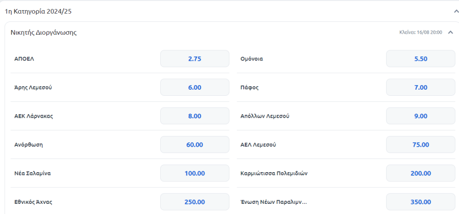Pick Άρης Λεμεσού at 6.00
This screenshot has height=214, width=459.
pyautogui.click(x=195, y=88)
